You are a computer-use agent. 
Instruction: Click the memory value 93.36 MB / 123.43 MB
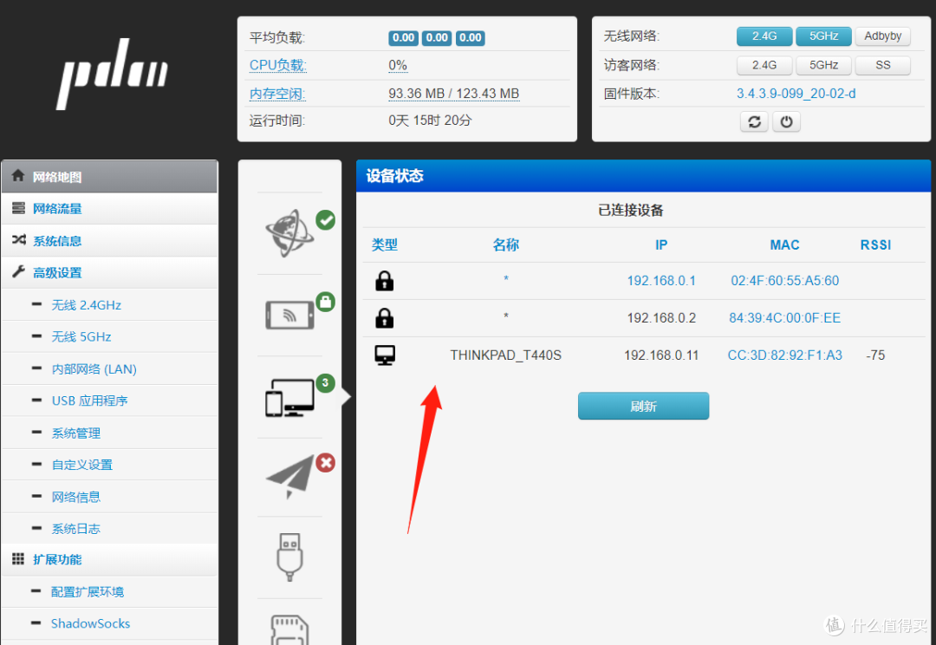pyautogui.click(x=453, y=94)
